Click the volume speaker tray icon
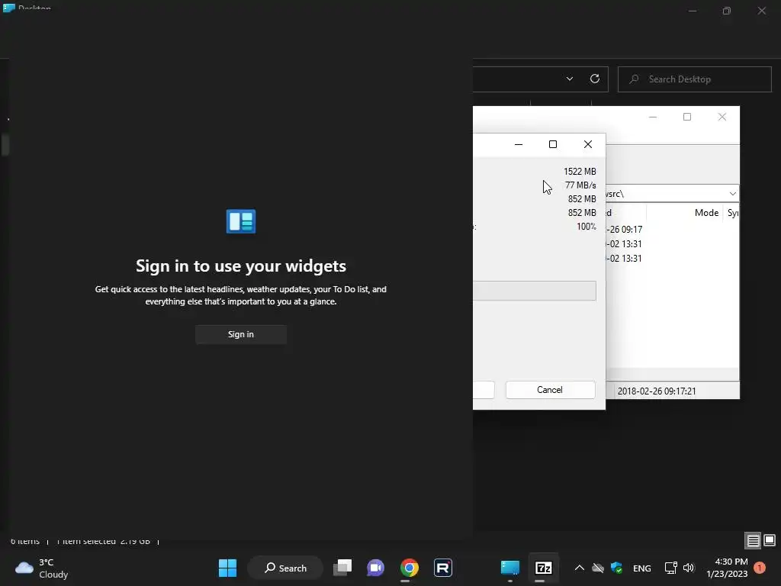781x586 pixels. coord(689,568)
